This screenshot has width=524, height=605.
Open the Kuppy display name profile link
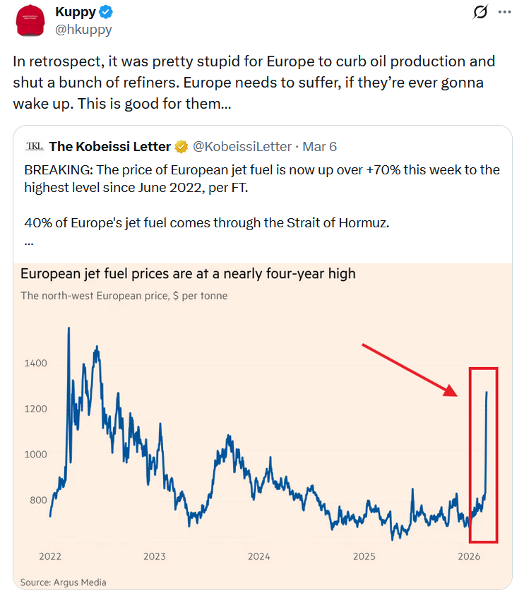pos(75,12)
